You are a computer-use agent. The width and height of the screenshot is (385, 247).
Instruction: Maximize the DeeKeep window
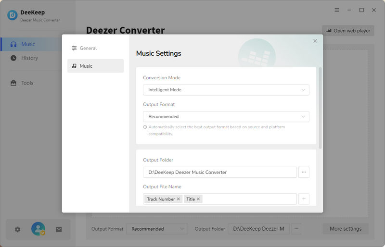[x=361, y=10]
